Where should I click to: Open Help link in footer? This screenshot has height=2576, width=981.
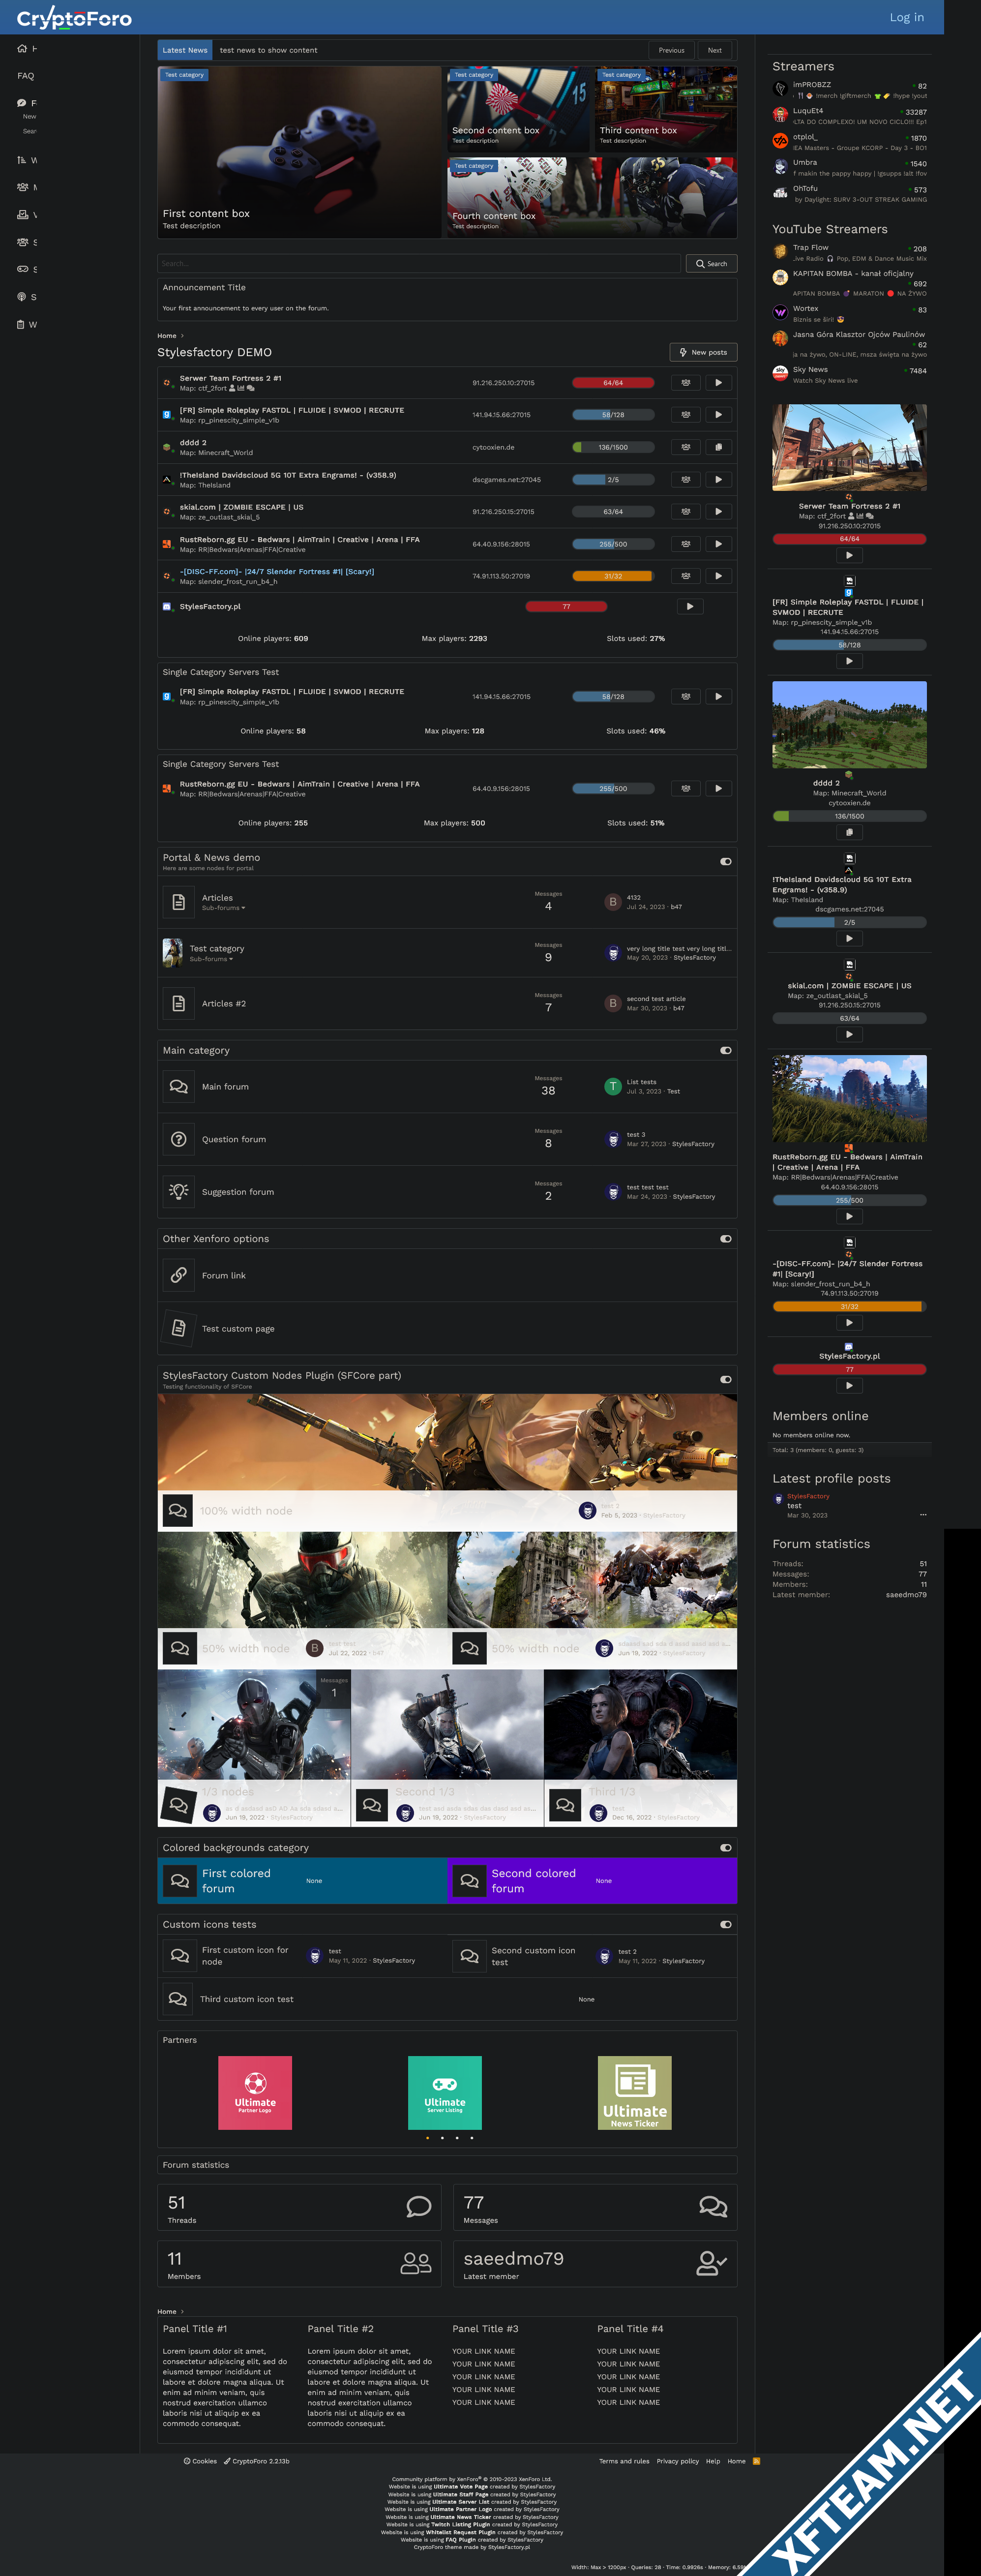click(713, 2461)
